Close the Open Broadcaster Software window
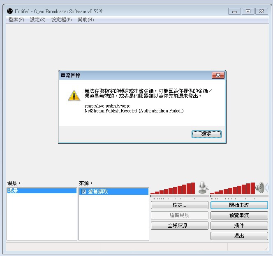The width and height of the screenshot is (273, 256). [261, 11]
